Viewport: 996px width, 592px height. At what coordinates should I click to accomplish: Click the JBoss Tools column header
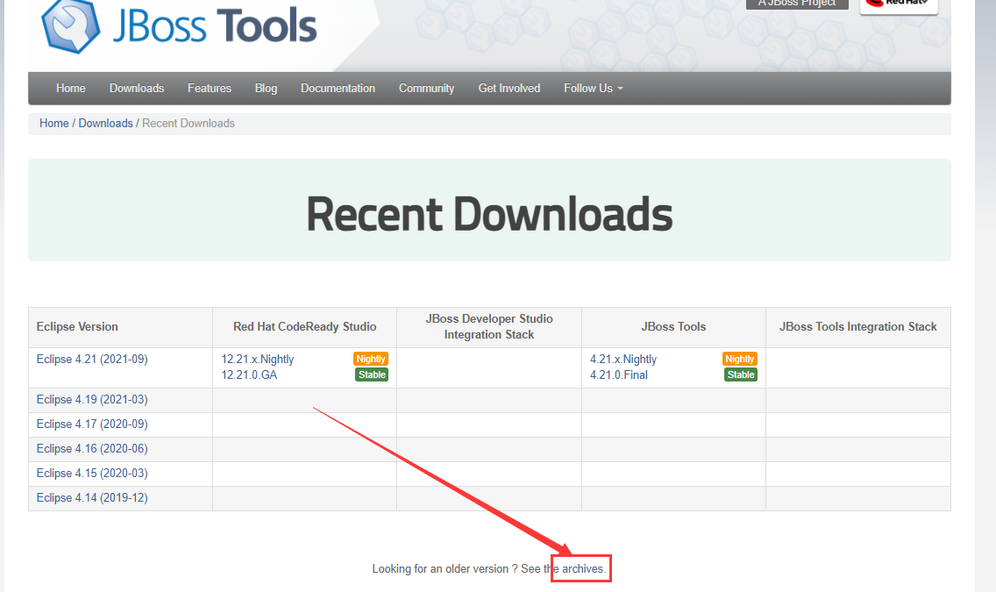pyautogui.click(x=673, y=327)
